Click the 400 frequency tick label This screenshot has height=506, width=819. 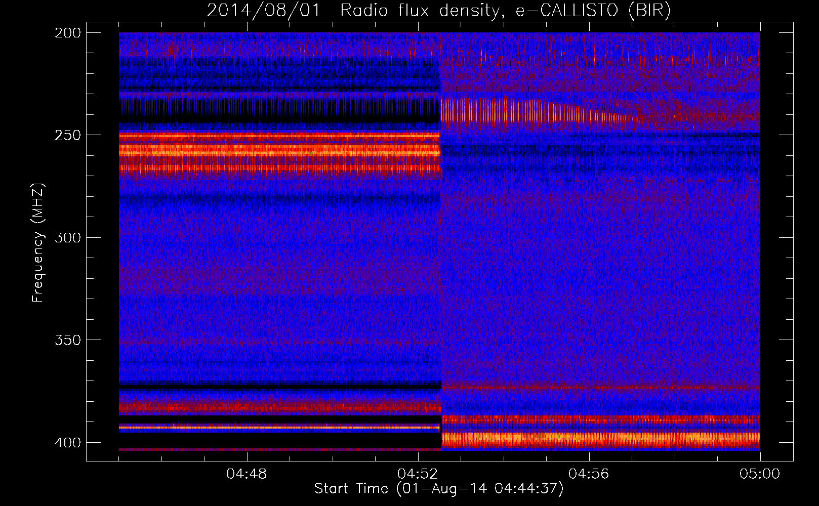(68, 442)
